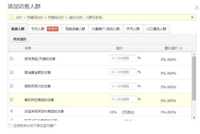Open 付费推广/活动人群 tab
Image resolution: width=200 pixels, height=134 pixels.
(105, 29)
